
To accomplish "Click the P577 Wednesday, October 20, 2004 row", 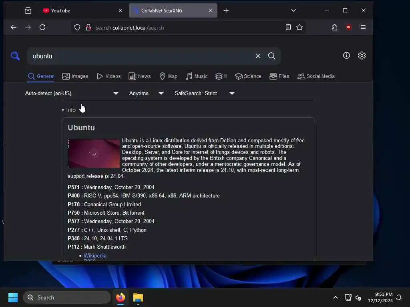I will [x=111, y=221].
